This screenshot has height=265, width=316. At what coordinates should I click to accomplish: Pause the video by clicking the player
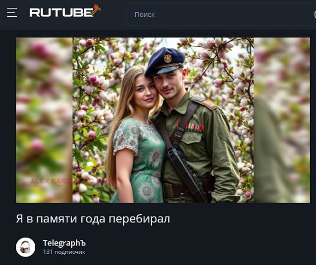click(x=163, y=120)
